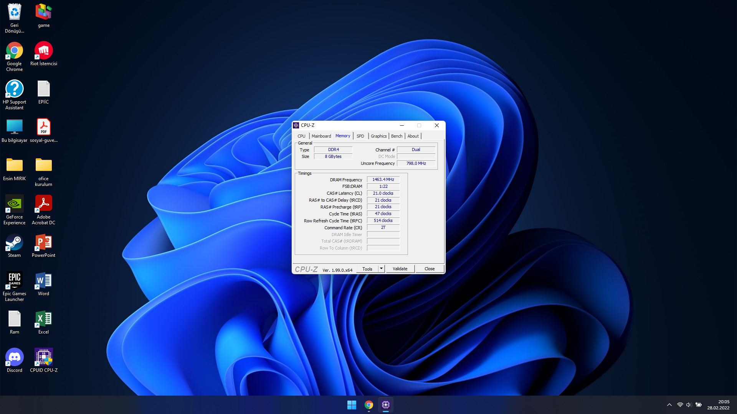Launch Steam from the desktop
Screen dimensions: 737x414
[x=14, y=243]
